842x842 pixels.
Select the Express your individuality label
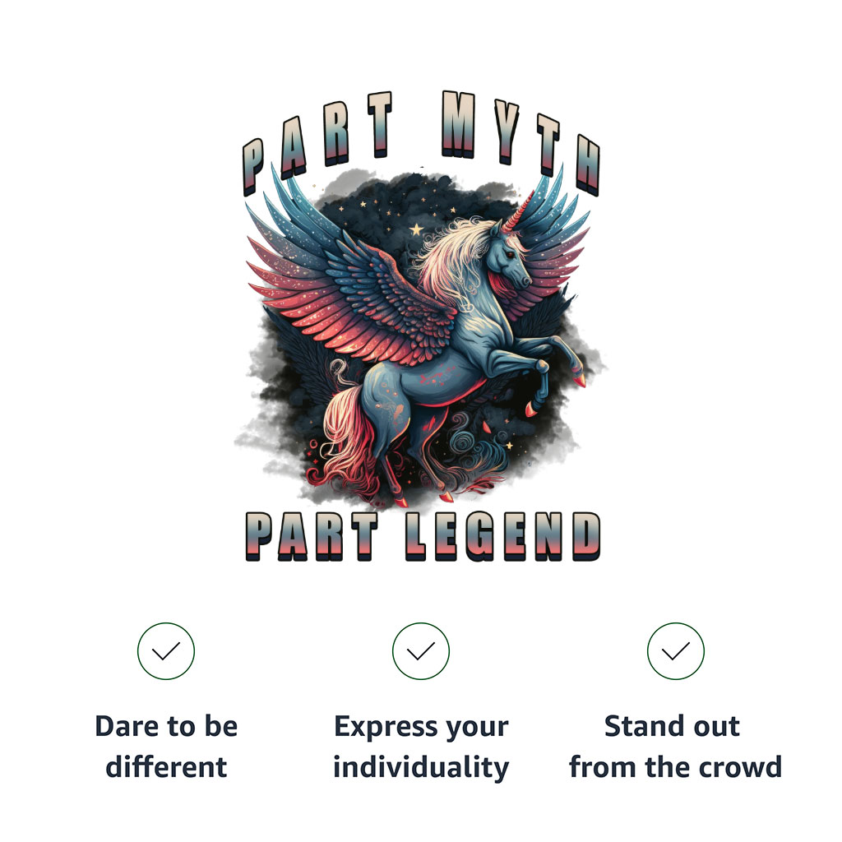(x=421, y=746)
